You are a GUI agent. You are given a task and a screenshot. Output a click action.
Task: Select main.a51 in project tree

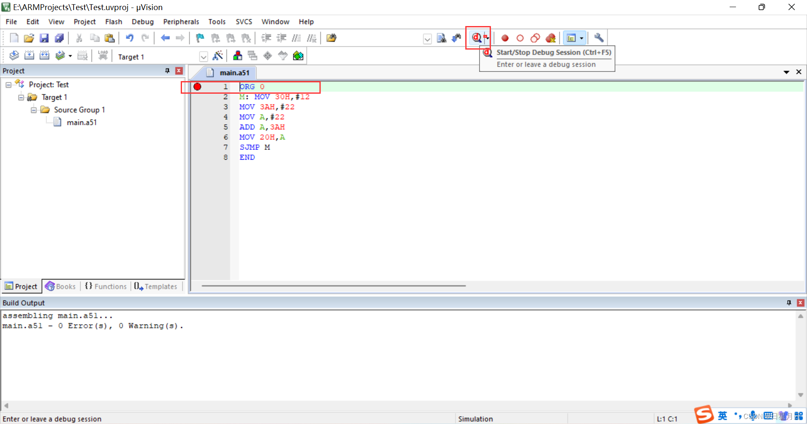(x=82, y=122)
